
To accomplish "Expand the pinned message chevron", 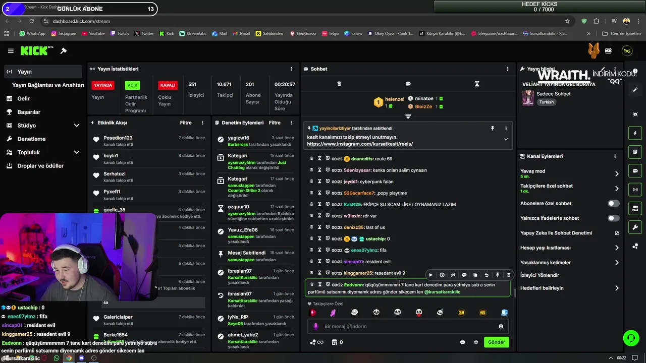I will tap(506, 139).
